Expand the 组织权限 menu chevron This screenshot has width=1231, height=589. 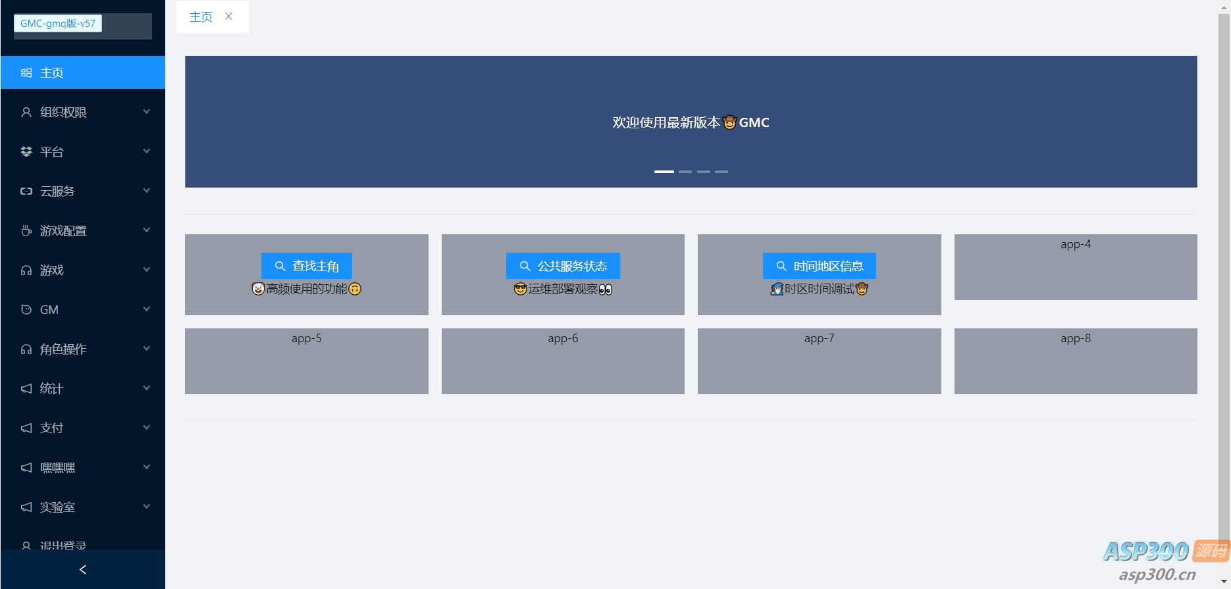147,112
